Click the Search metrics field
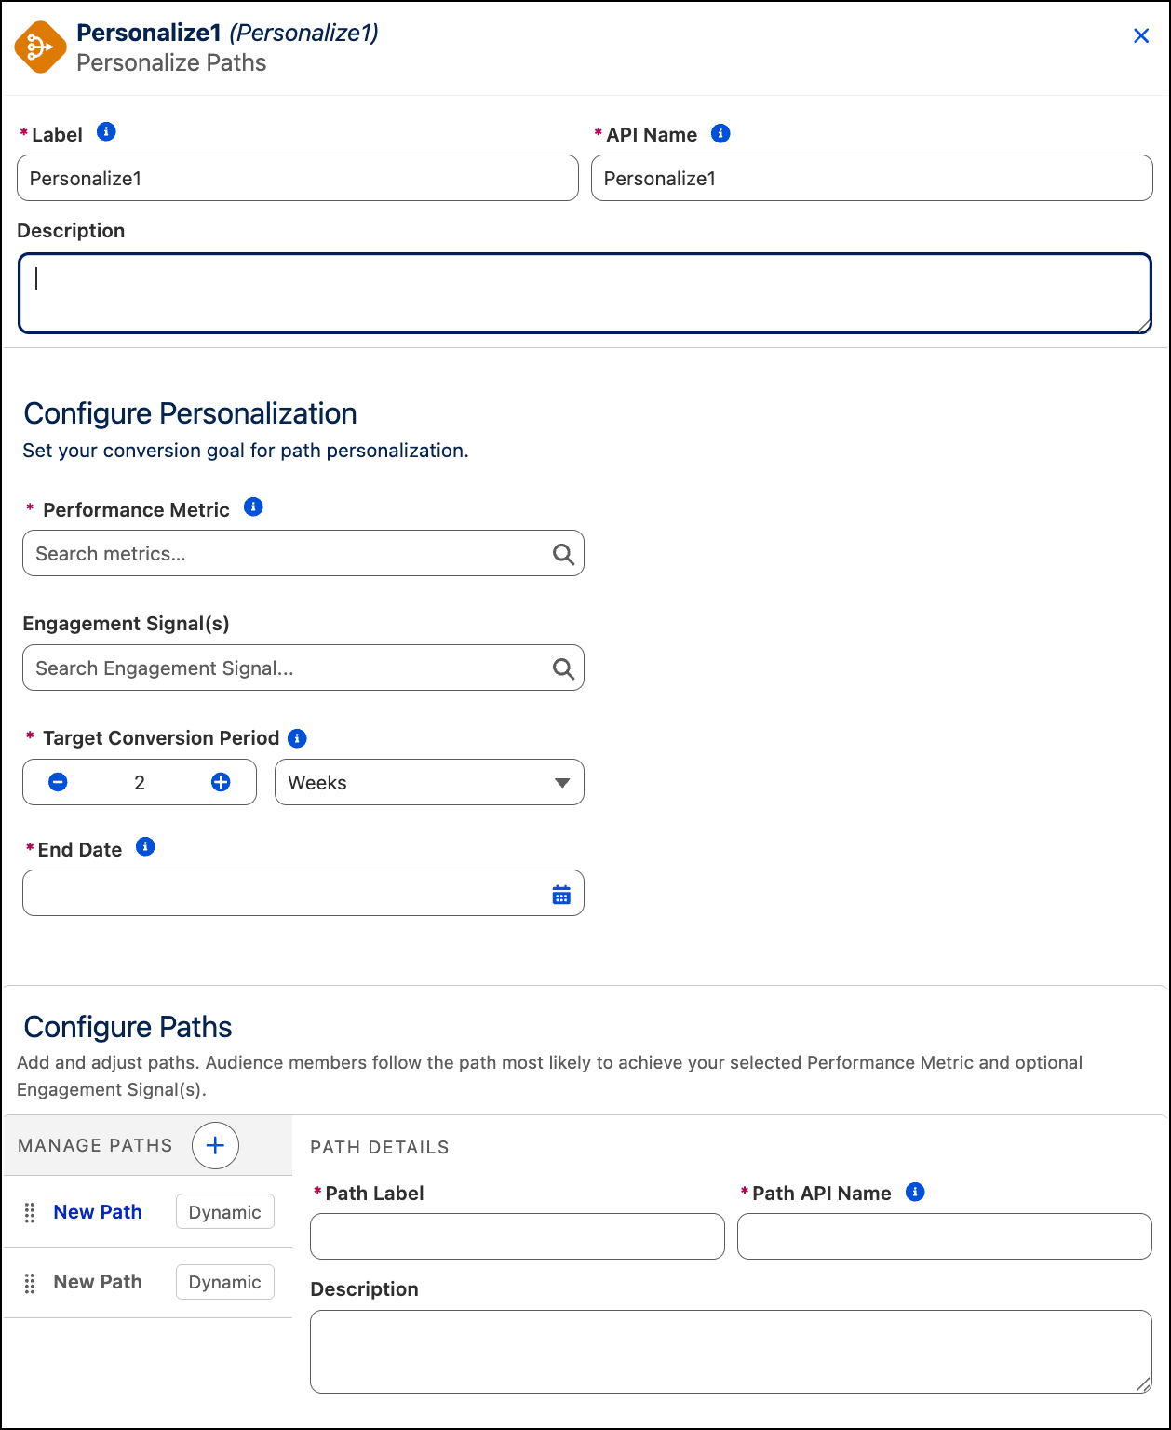This screenshot has width=1171, height=1430. pos(303,553)
